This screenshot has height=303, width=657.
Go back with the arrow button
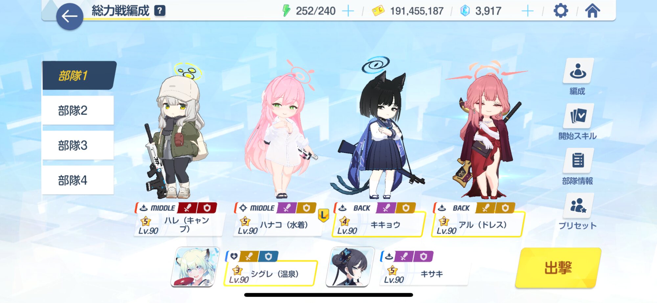click(69, 16)
